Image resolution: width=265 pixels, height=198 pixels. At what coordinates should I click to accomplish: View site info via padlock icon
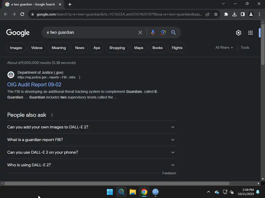click(x=33, y=14)
